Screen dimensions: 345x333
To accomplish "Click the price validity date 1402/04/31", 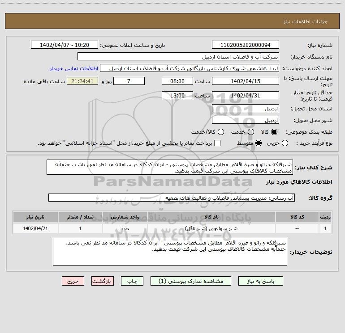I will click(x=246, y=95).
